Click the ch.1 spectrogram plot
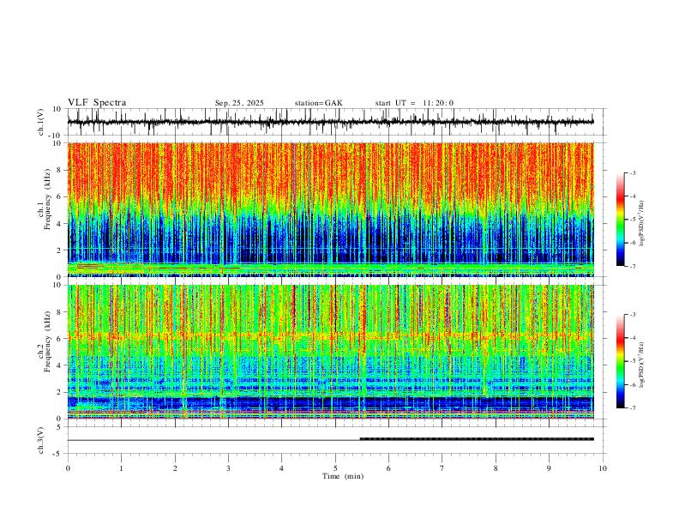Image resolution: width=679 pixels, height=525 pixels. pyautogui.click(x=330, y=209)
